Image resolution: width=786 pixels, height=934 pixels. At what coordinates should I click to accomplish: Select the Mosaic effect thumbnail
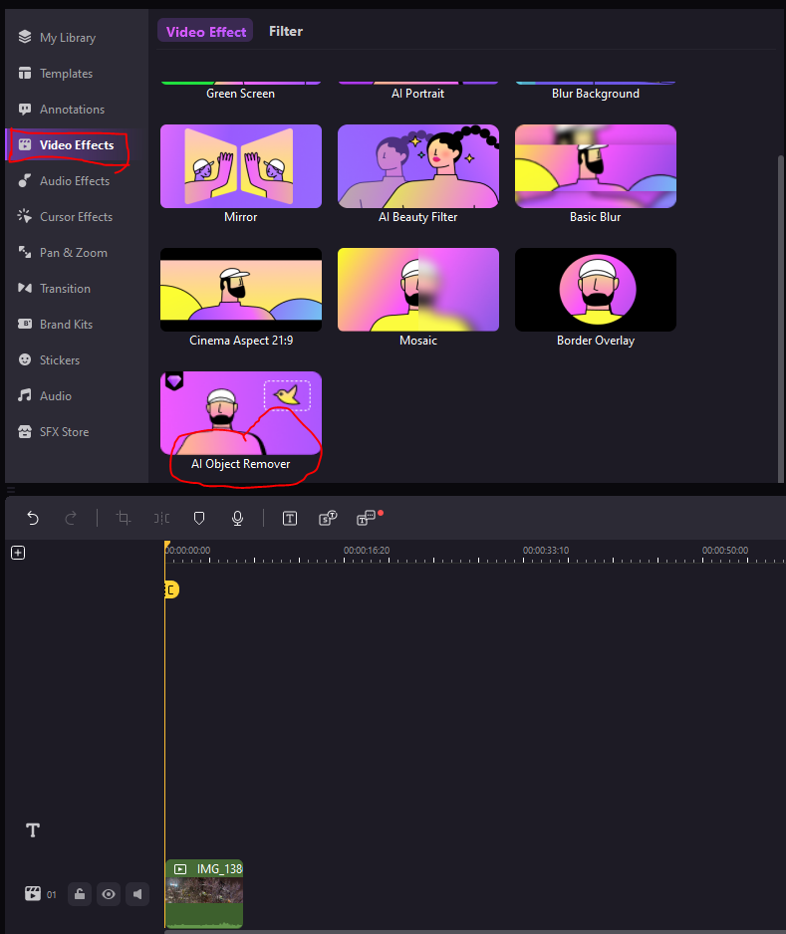pyautogui.click(x=418, y=290)
